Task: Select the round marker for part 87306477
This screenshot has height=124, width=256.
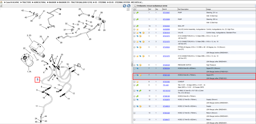Action: [134, 120]
